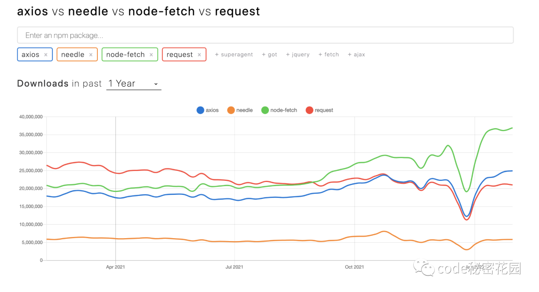Remove needle tag with its x icon

pyautogui.click(x=91, y=55)
